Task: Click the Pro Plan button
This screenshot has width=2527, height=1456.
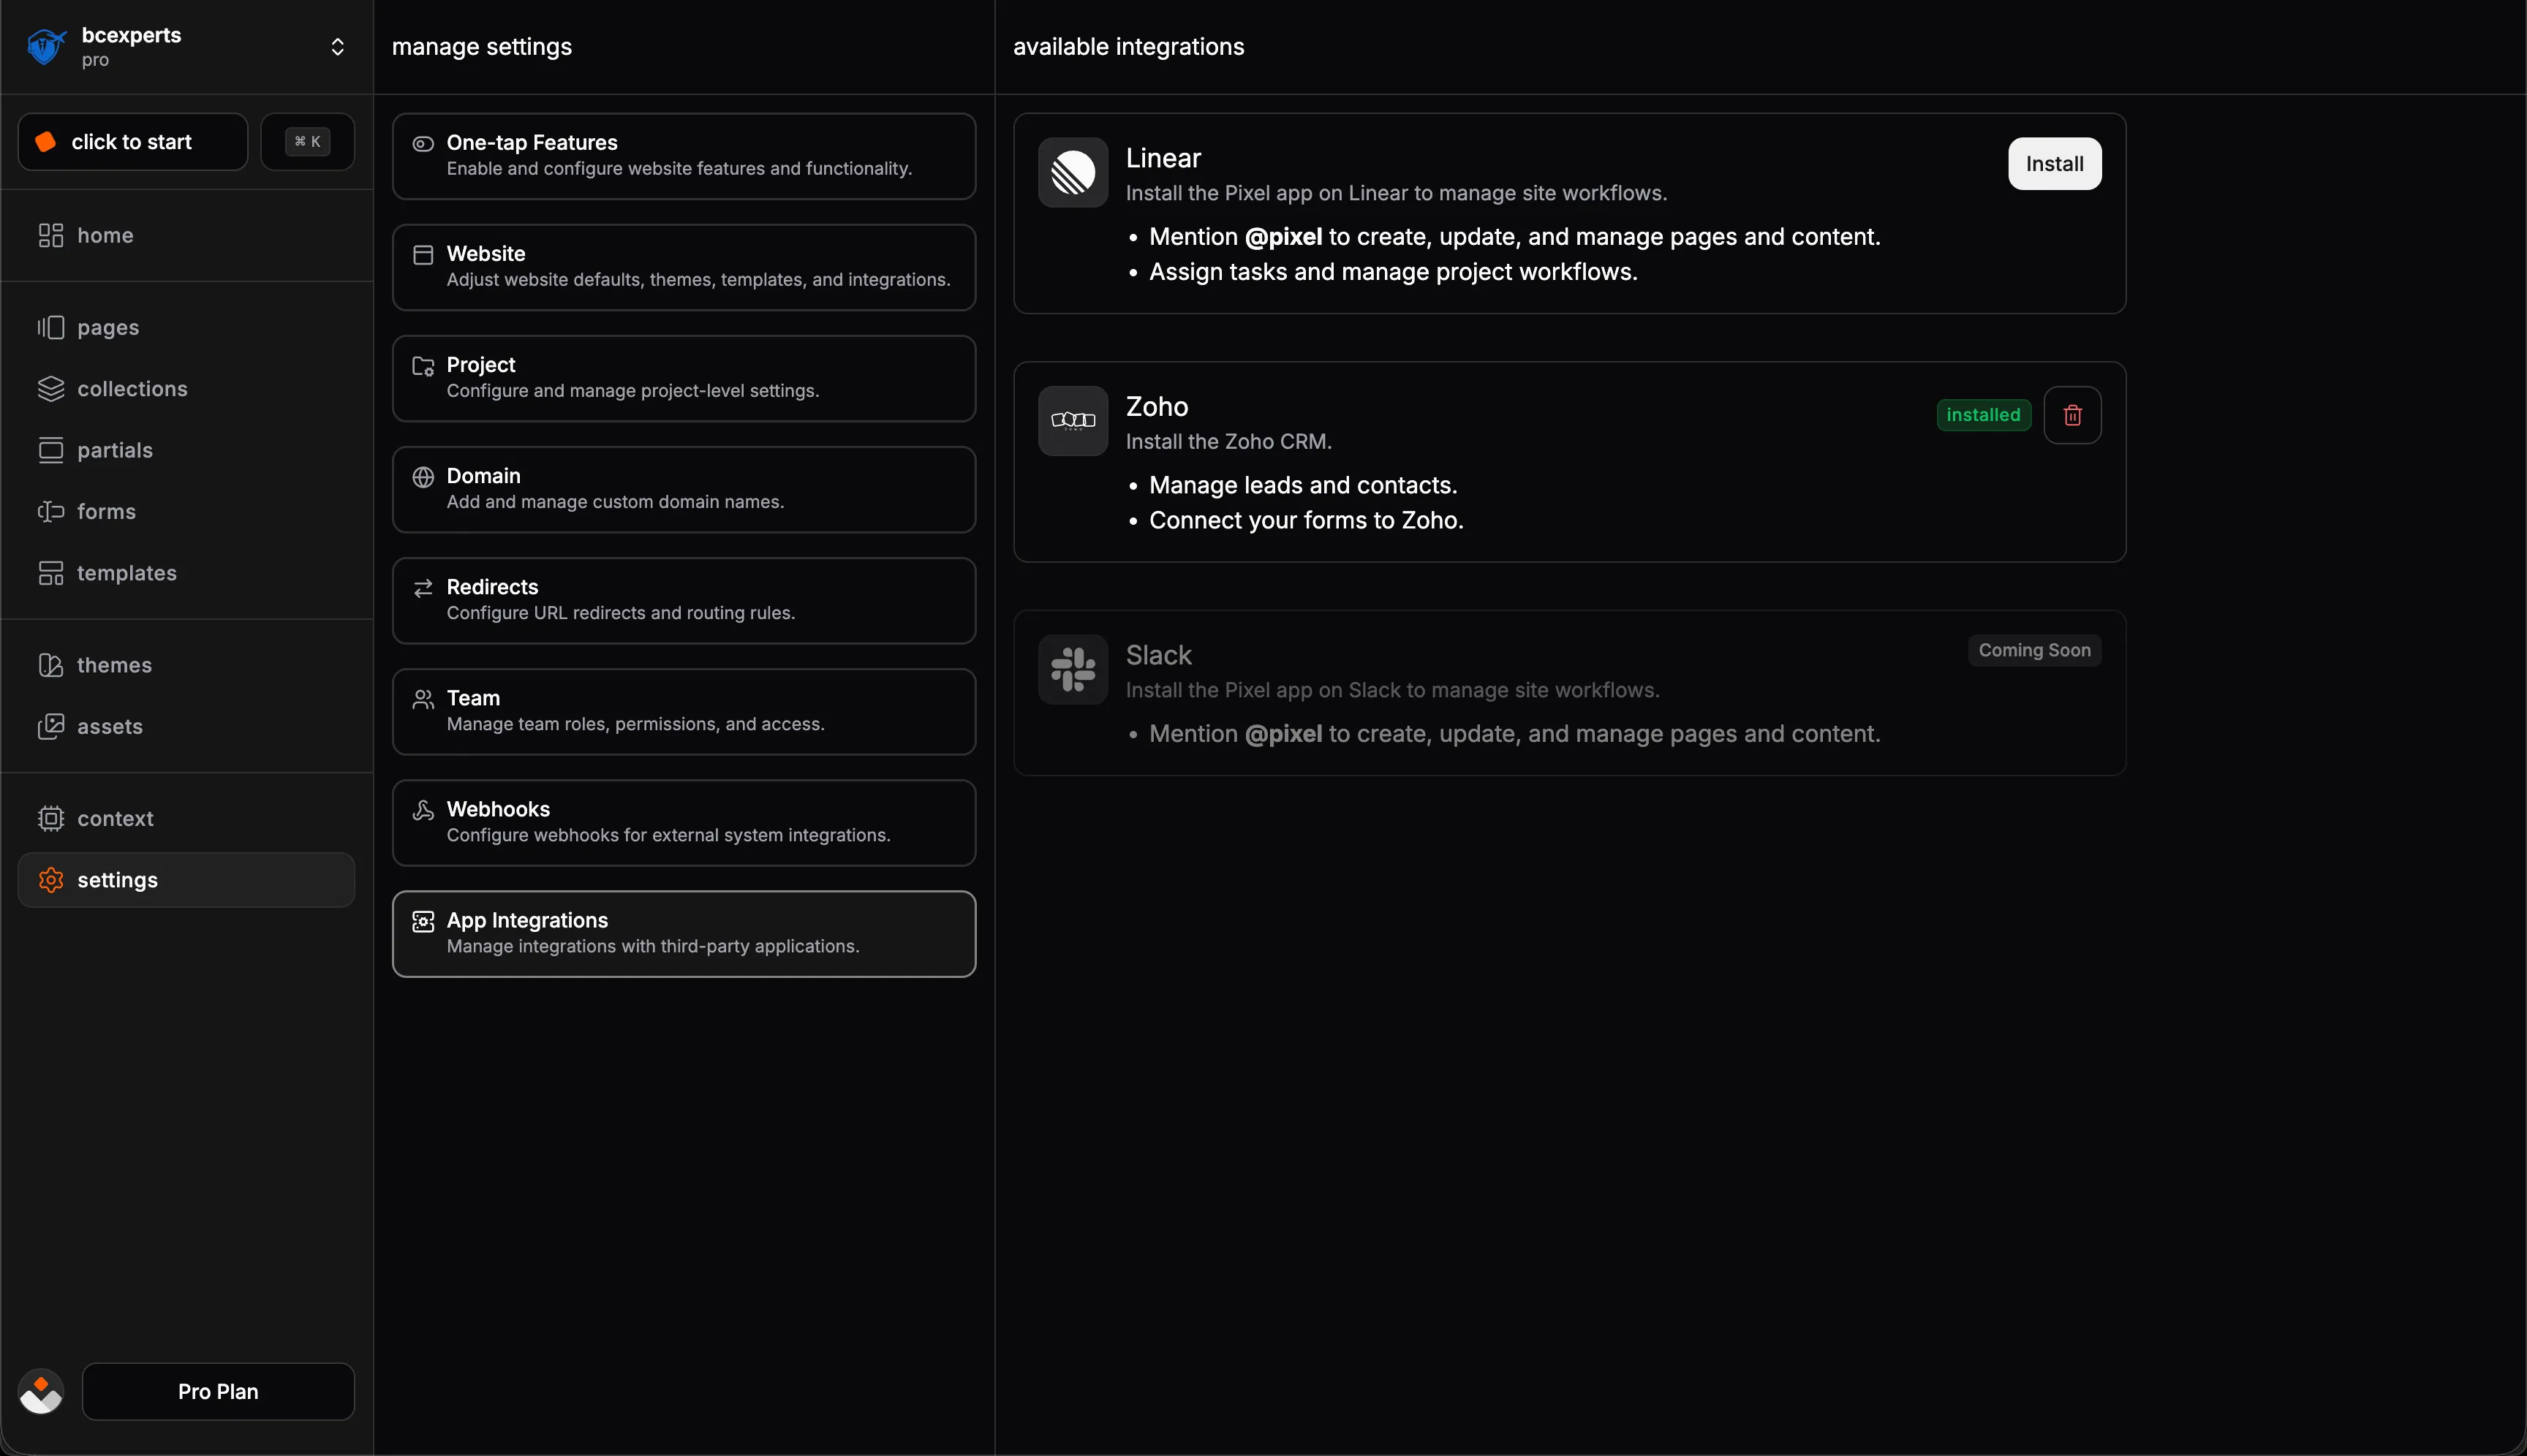Action: [218, 1391]
